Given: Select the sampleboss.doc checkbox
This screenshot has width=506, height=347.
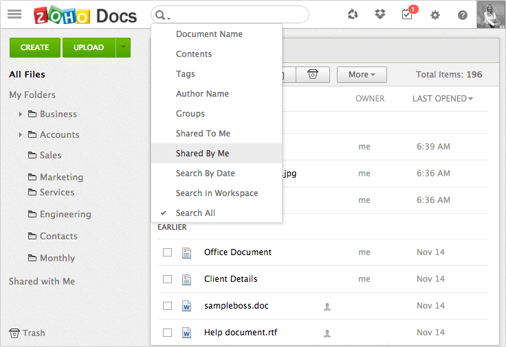Looking at the screenshot, I should [x=167, y=306].
